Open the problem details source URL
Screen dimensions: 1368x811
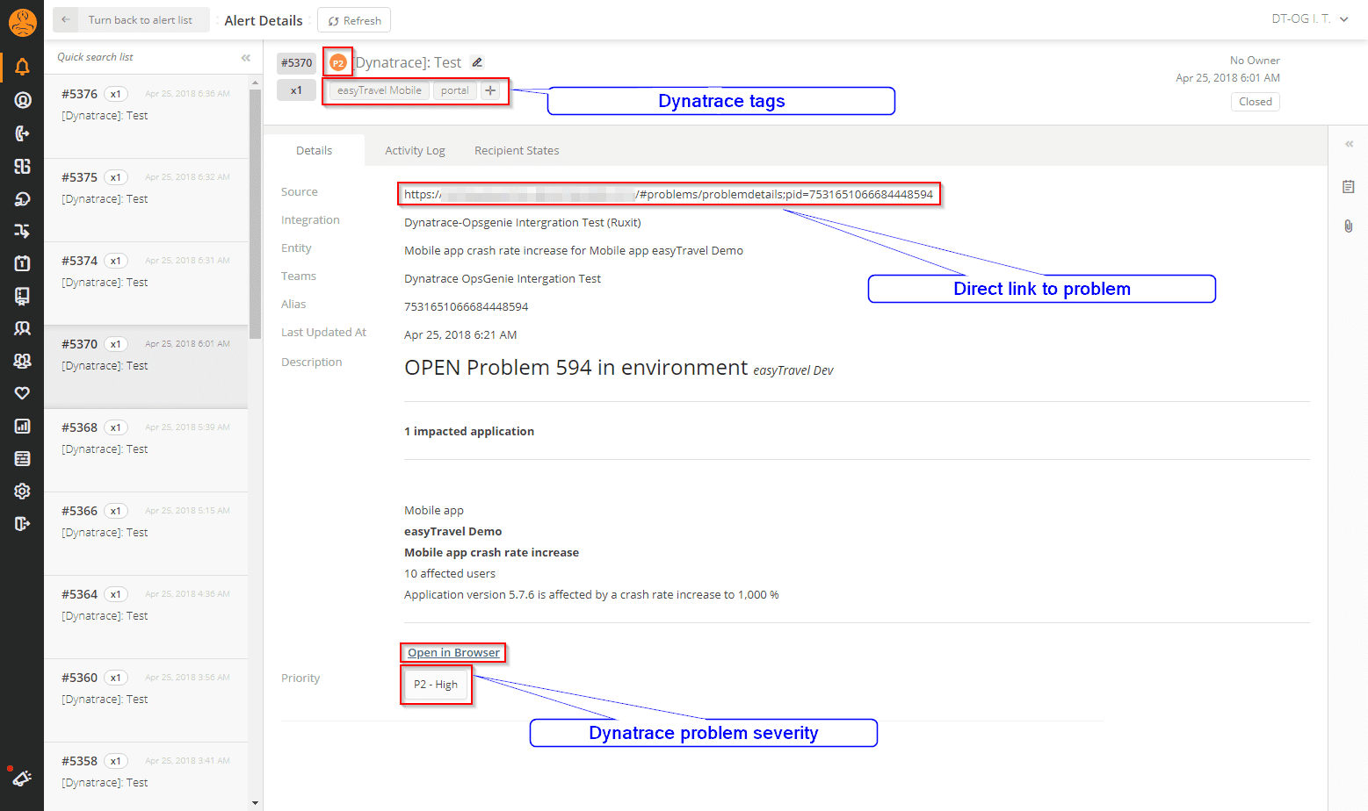[669, 194]
